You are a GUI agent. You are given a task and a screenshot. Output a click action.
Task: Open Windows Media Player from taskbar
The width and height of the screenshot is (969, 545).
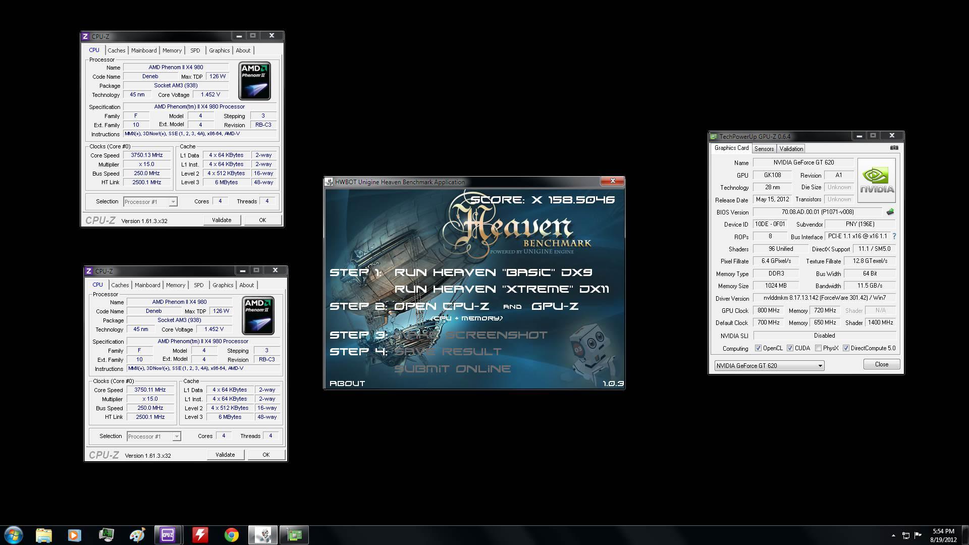click(74, 535)
